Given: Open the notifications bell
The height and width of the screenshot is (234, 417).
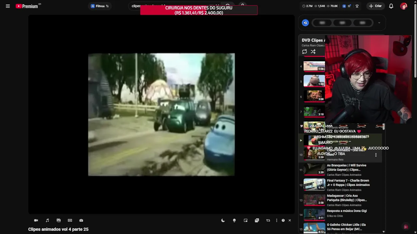Looking at the screenshot, I should pos(391,6).
